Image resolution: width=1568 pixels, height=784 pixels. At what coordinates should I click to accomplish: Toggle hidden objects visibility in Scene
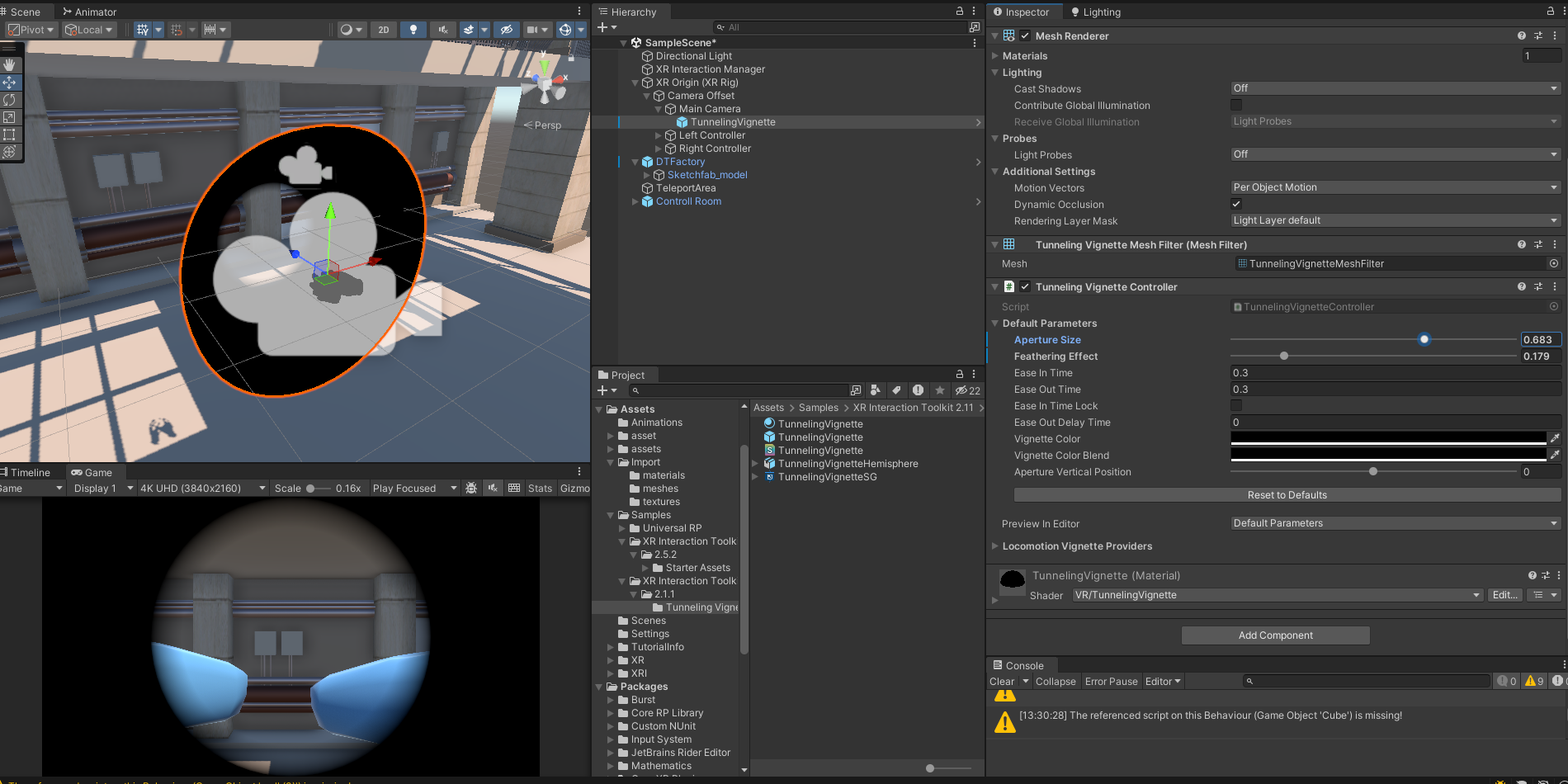(x=507, y=30)
